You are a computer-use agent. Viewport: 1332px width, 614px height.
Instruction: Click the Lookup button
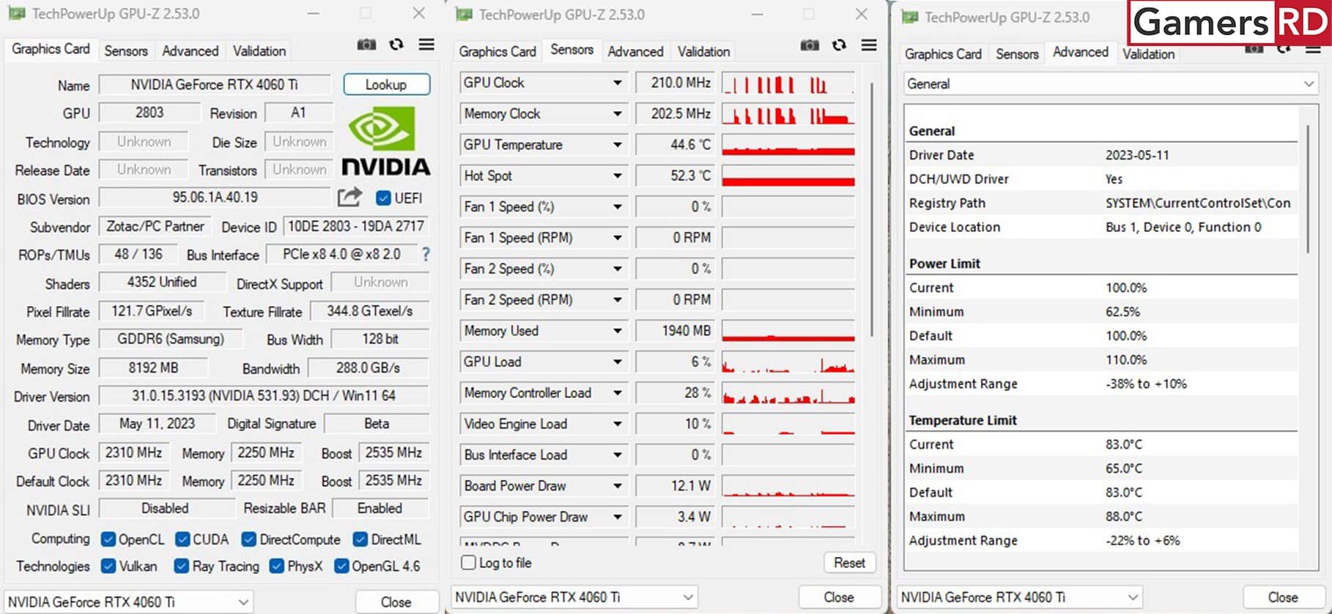386,84
